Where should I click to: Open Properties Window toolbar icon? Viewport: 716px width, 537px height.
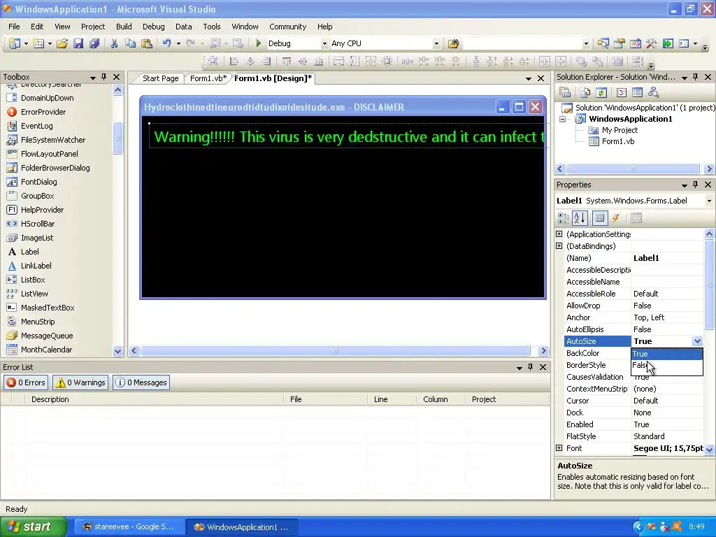pos(620,43)
